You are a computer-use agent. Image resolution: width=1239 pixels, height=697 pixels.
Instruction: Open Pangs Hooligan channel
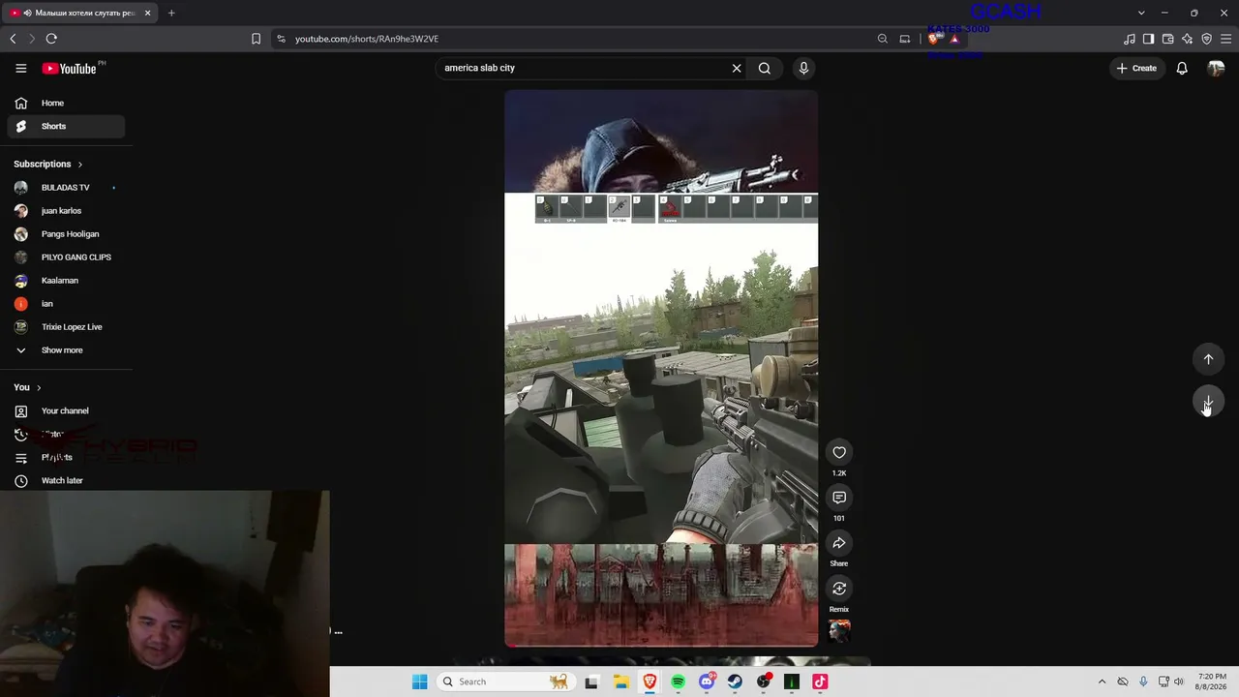click(x=66, y=234)
